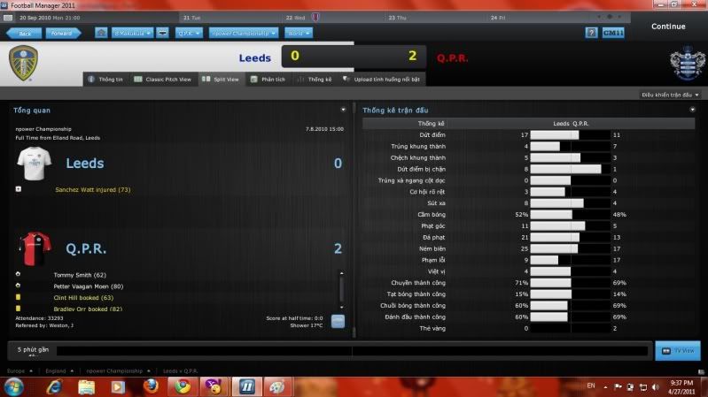Click the Leeds United crest
The image size is (708, 397).
pos(23,64)
